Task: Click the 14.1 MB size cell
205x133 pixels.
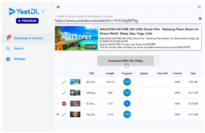Action: (x=193, y=114)
